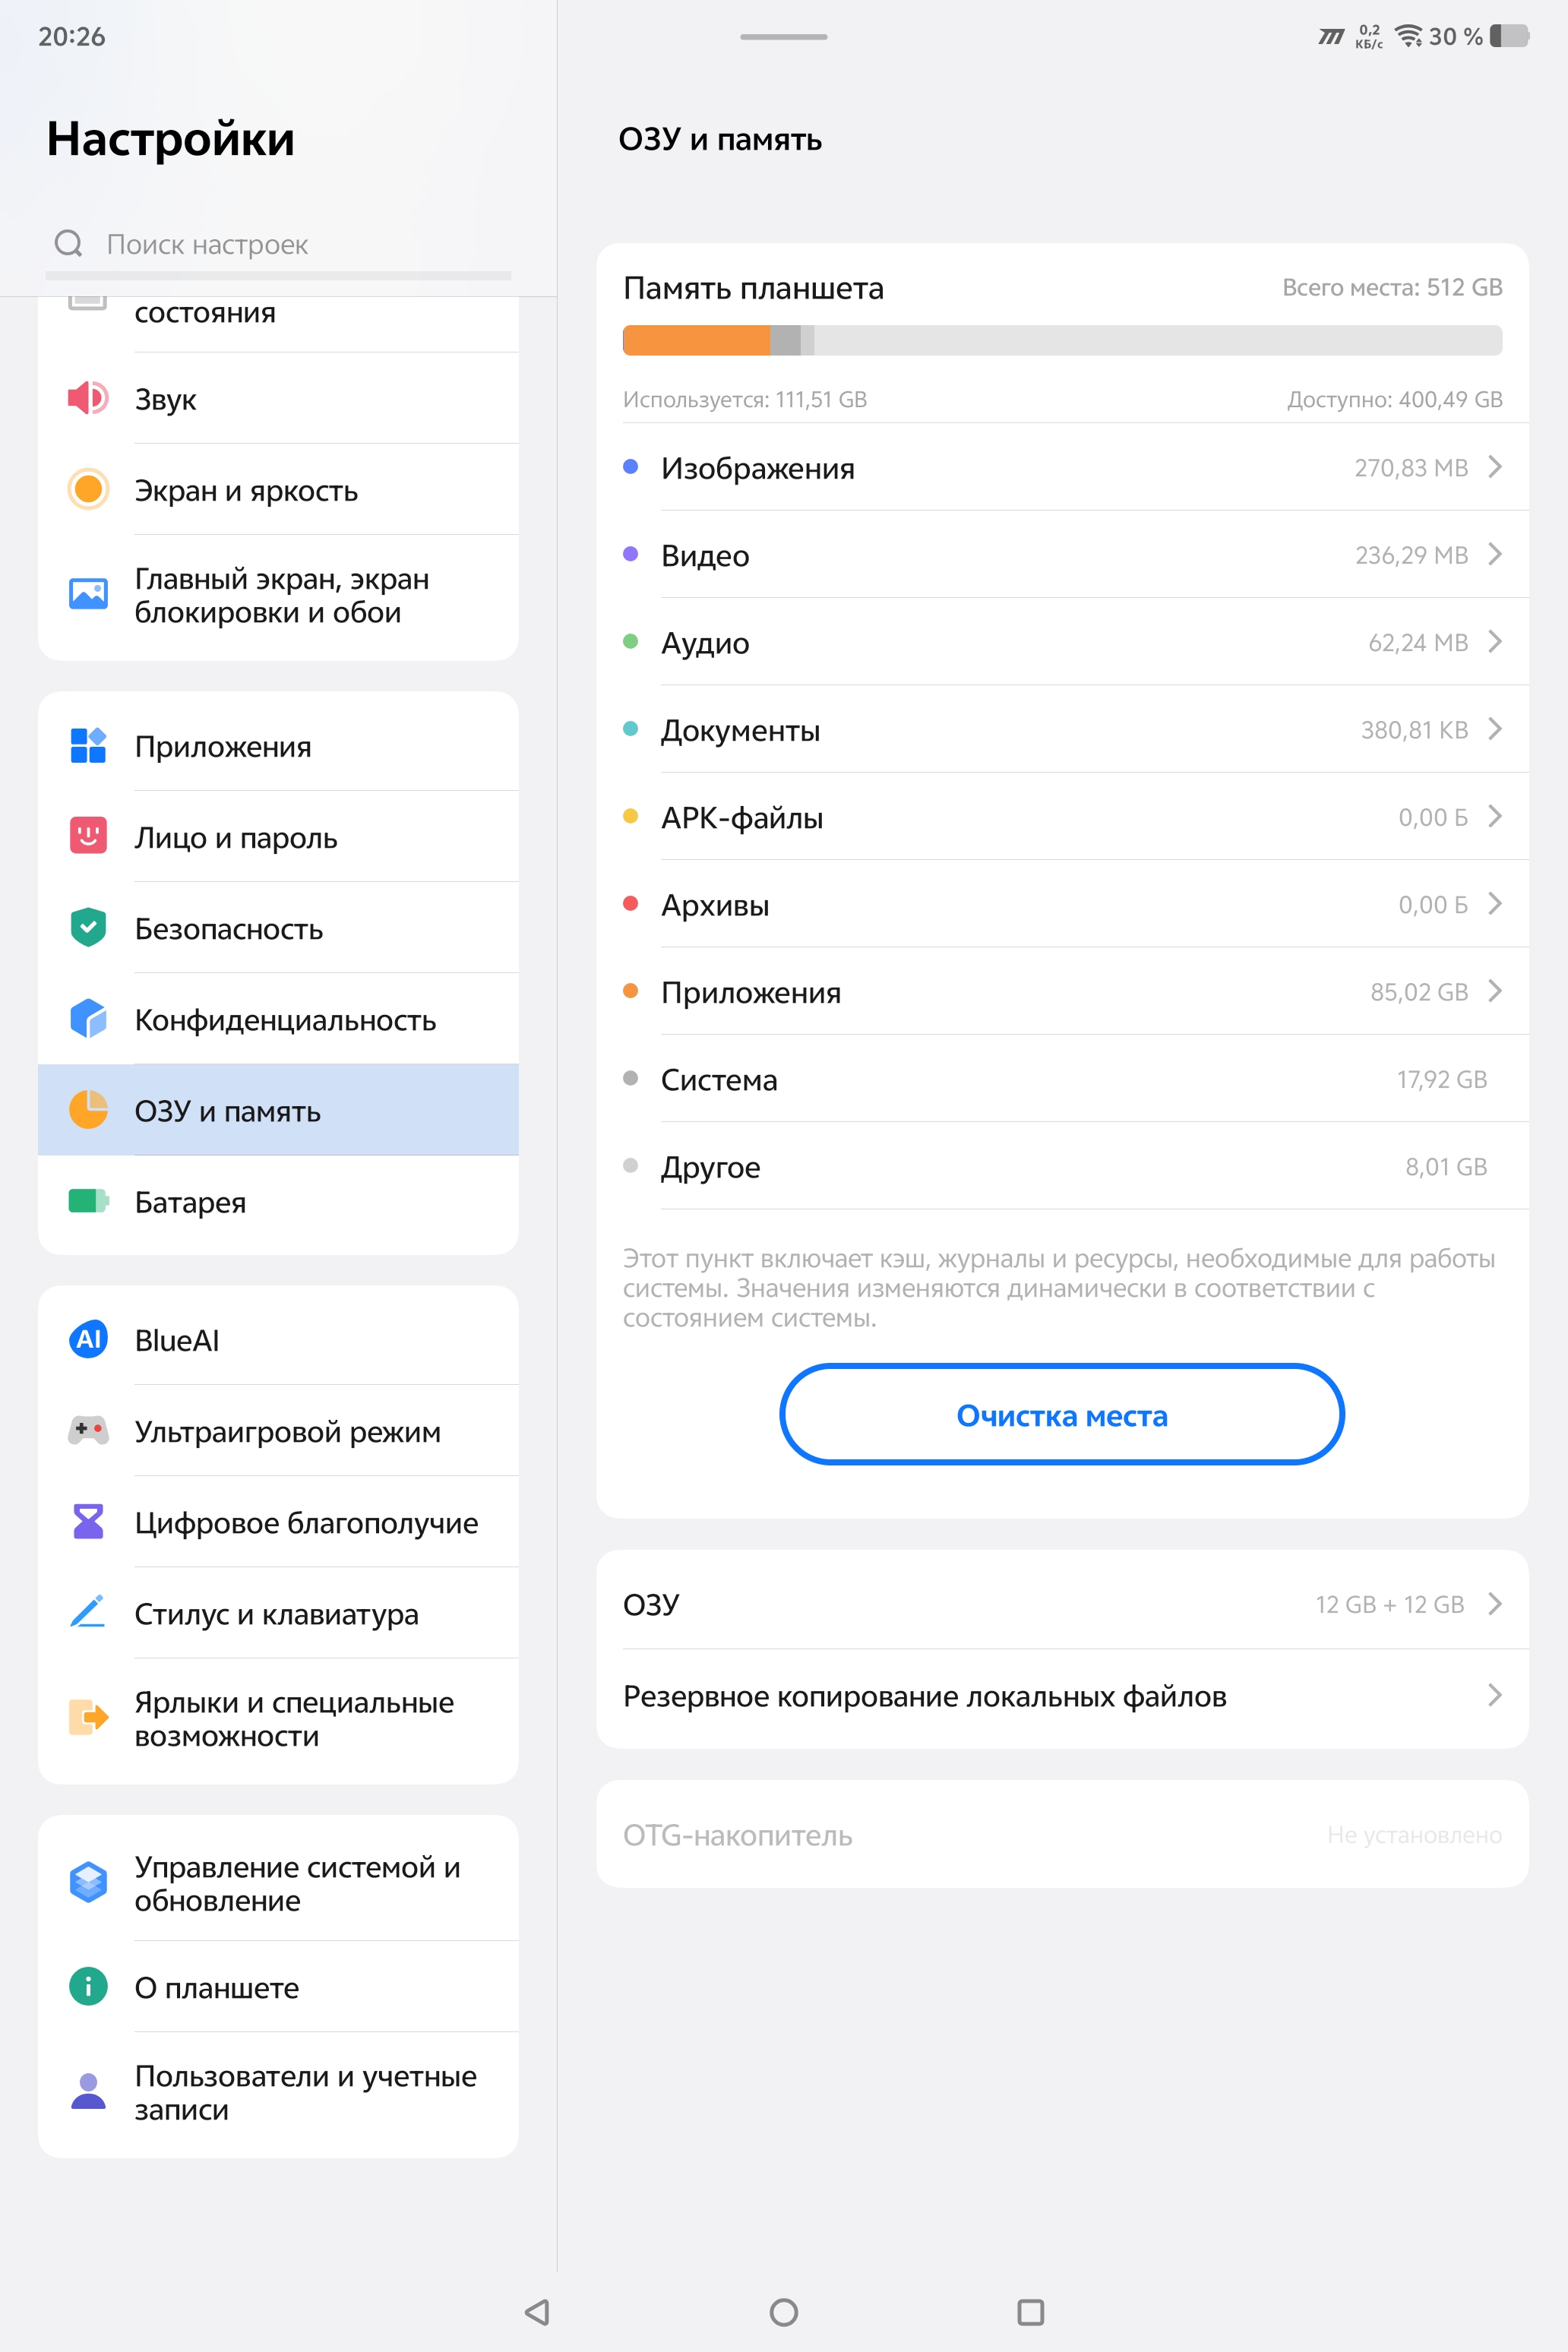Tap the tablet storage usage bar
Screen dimensions: 1568x2352
pyautogui.click(x=1062, y=340)
